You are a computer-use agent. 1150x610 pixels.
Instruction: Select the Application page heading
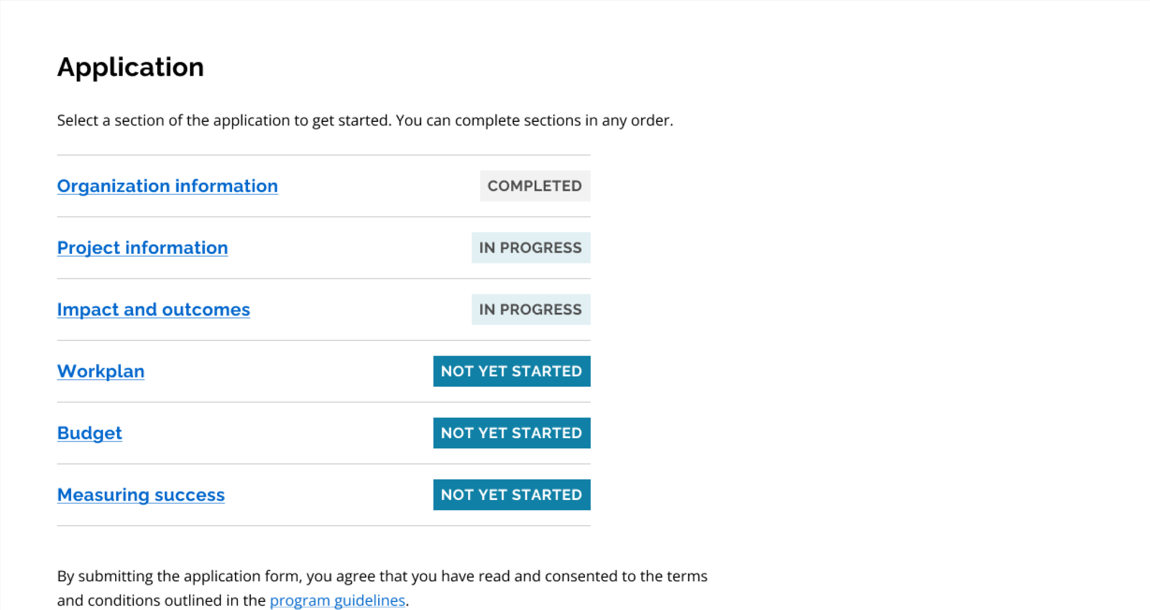(130, 66)
